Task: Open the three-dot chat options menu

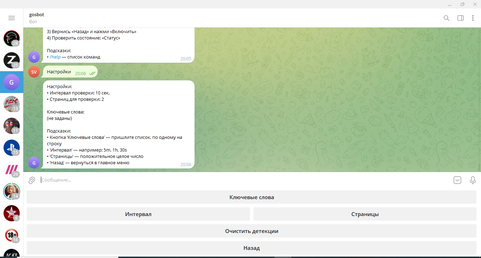Action: click(x=473, y=18)
